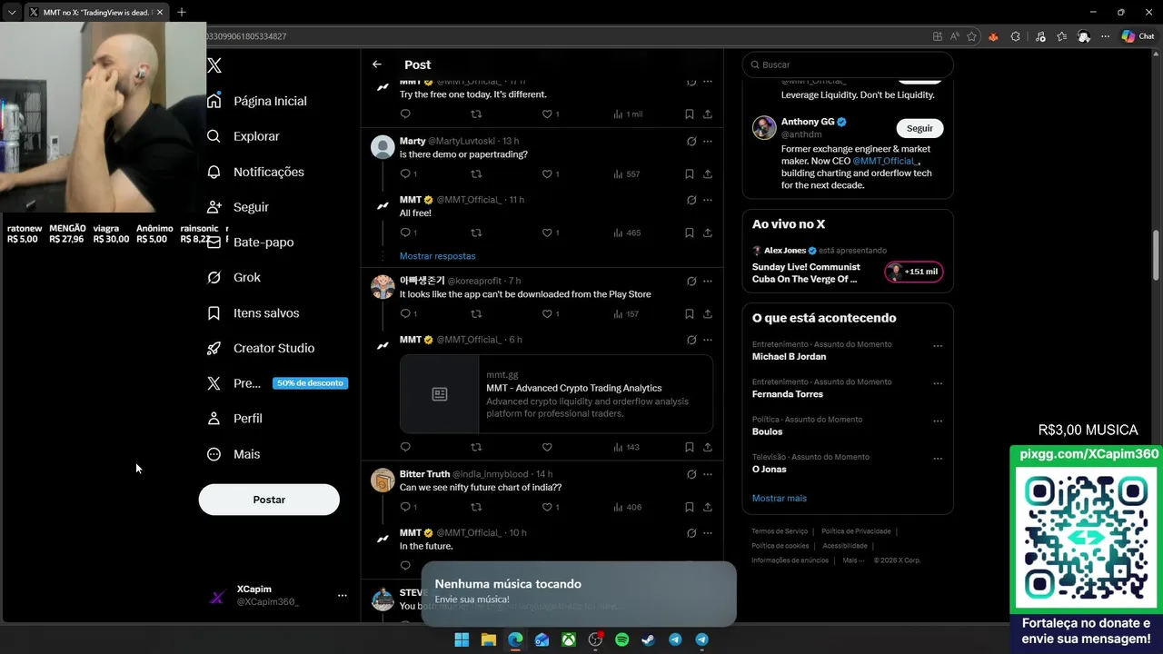Viewport: 1163px width, 654px height.
Task: Open the X logo home link
Action: pos(214,65)
